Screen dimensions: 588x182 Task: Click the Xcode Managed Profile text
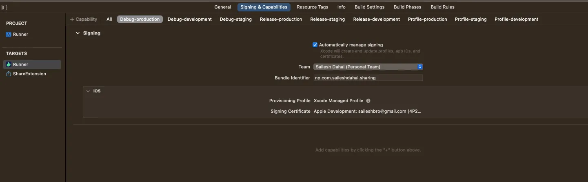click(x=338, y=101)
